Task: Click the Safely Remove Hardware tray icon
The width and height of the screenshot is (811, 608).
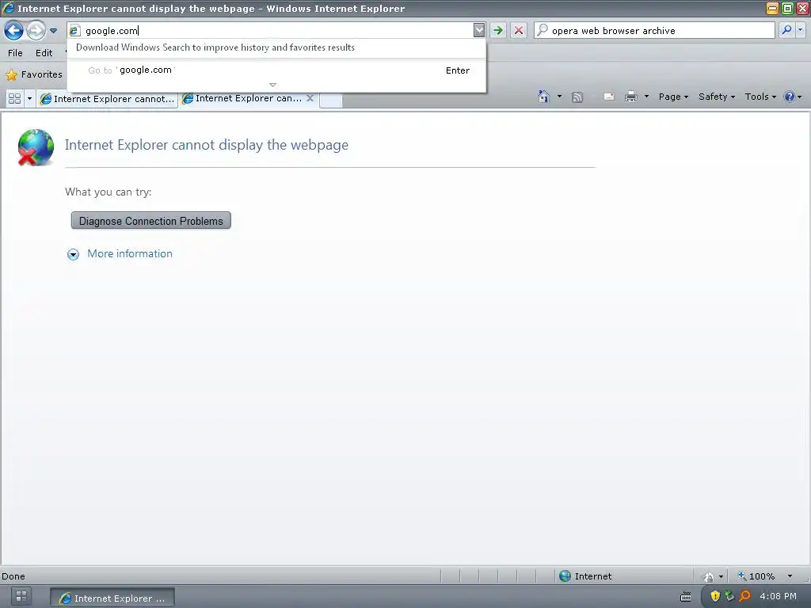Action: (x=729, y=596)
